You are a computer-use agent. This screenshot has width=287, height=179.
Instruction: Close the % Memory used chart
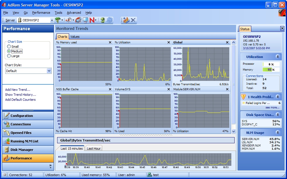[110, 42]
